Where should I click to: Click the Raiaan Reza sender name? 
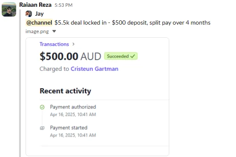(x=35, y=5)
